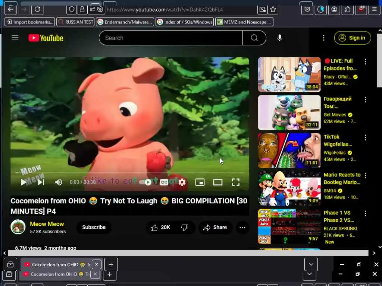
Task: View site security via the padlock icon
Action: 82,9
